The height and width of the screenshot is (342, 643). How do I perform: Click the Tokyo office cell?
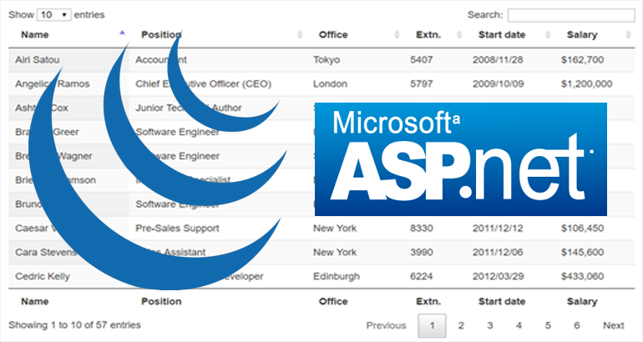[327, 60]
